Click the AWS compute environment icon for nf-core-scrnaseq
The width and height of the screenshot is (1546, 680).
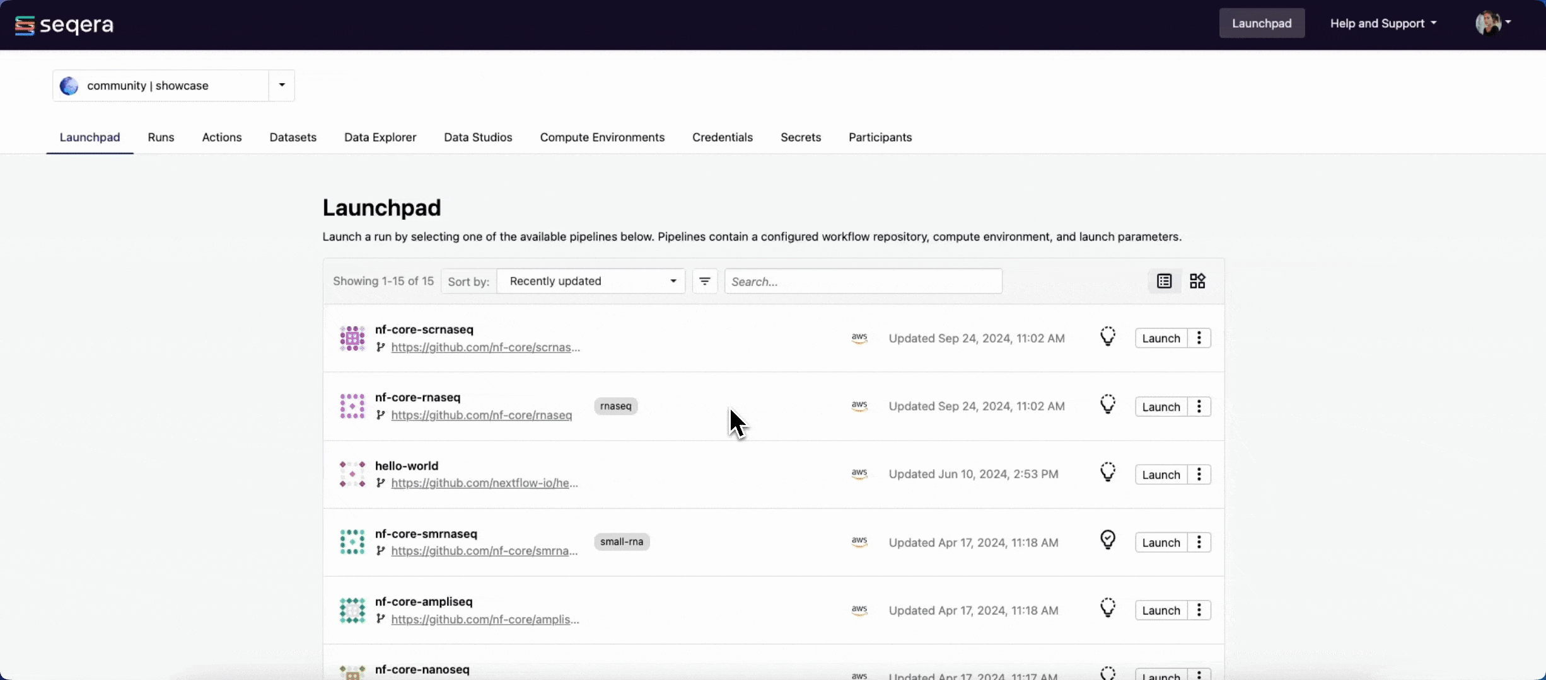coord(857,337)
